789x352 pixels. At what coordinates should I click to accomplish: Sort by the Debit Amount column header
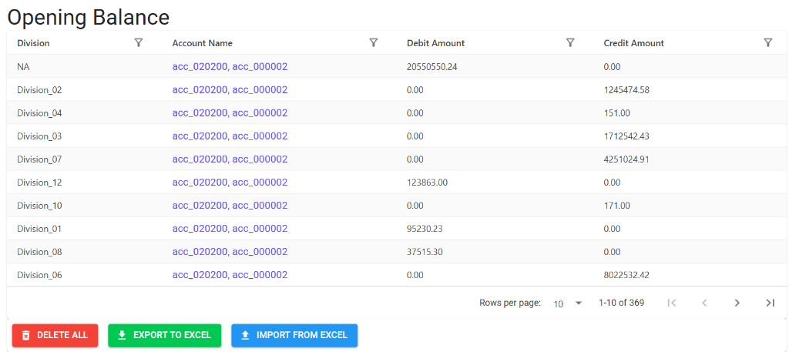pyautogui.click(x=436, y=43)
